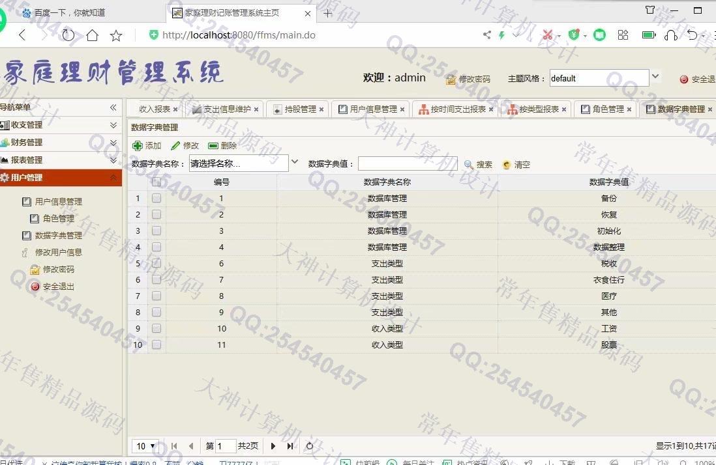Open 数据字典管理 in the navigation tree

[x=52, y=235]
